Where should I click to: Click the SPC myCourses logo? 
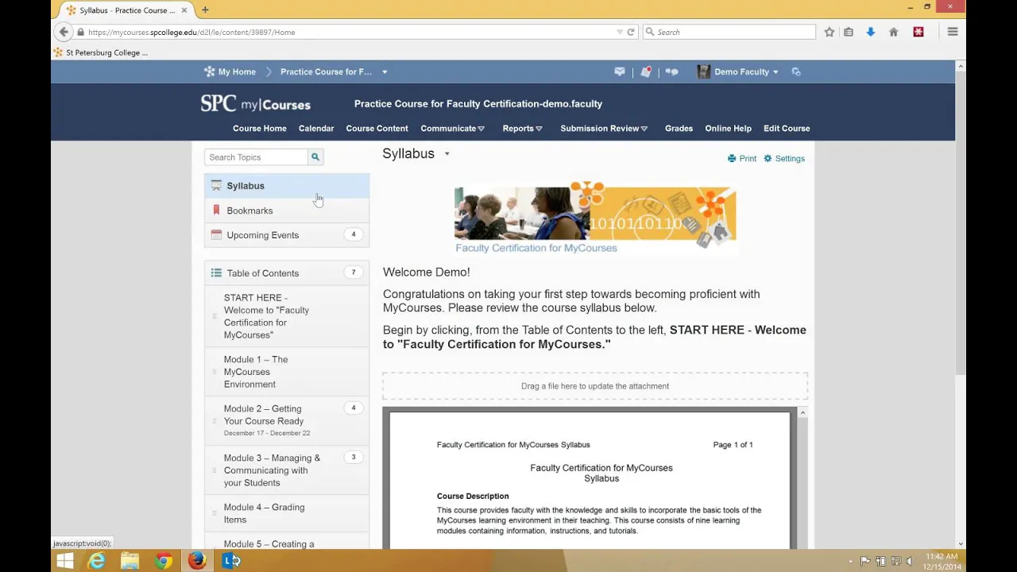click(255, 103)
